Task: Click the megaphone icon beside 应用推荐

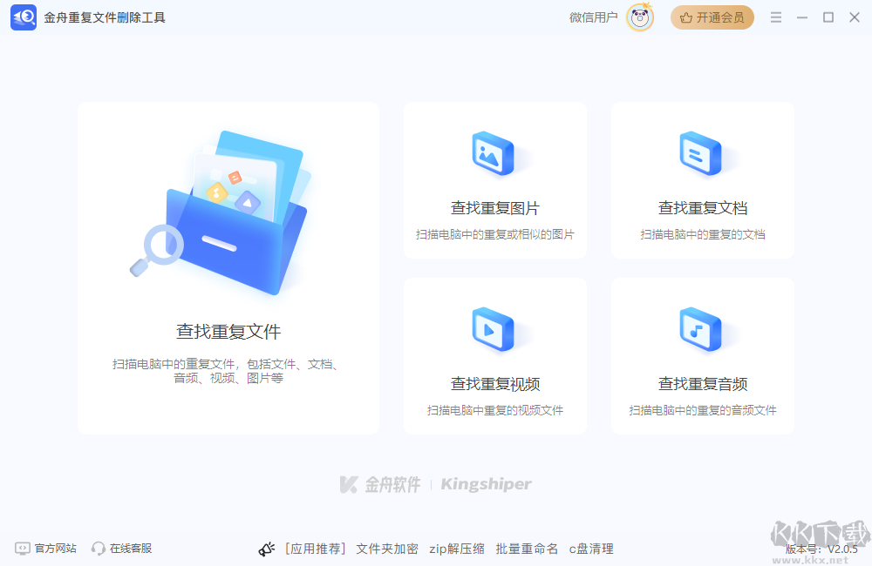Action: (x=266, y=549)
